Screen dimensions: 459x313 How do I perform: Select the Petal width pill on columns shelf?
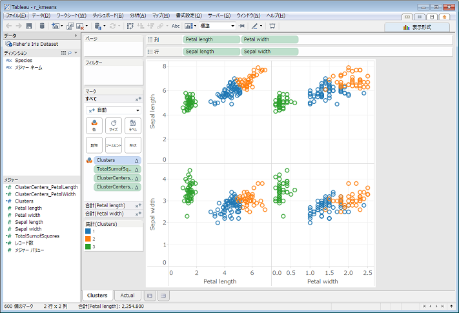(270, 39)
